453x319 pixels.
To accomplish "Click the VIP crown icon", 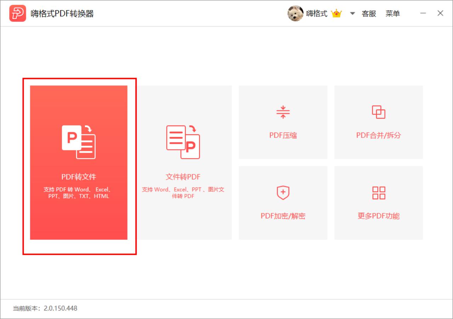I will [x=336, y=13].
